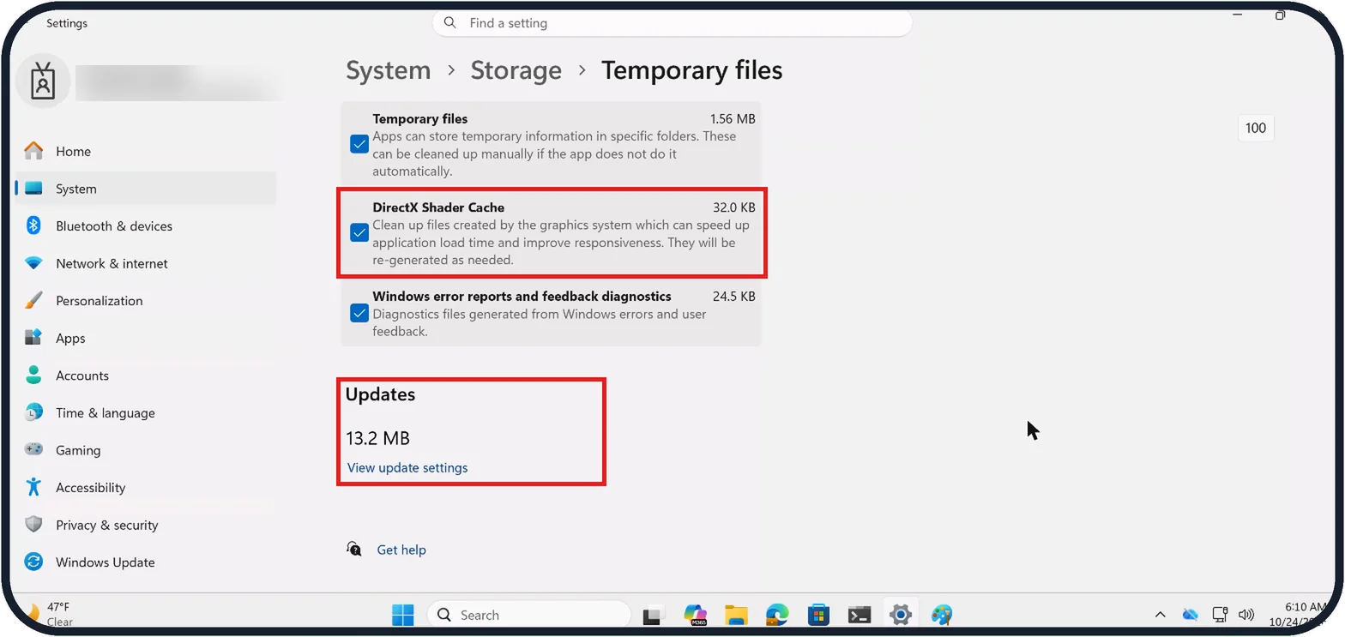Launch File Explorer from the taskbar
Image resolution: width=1345 pixels, height=637 pixels.
736,615
